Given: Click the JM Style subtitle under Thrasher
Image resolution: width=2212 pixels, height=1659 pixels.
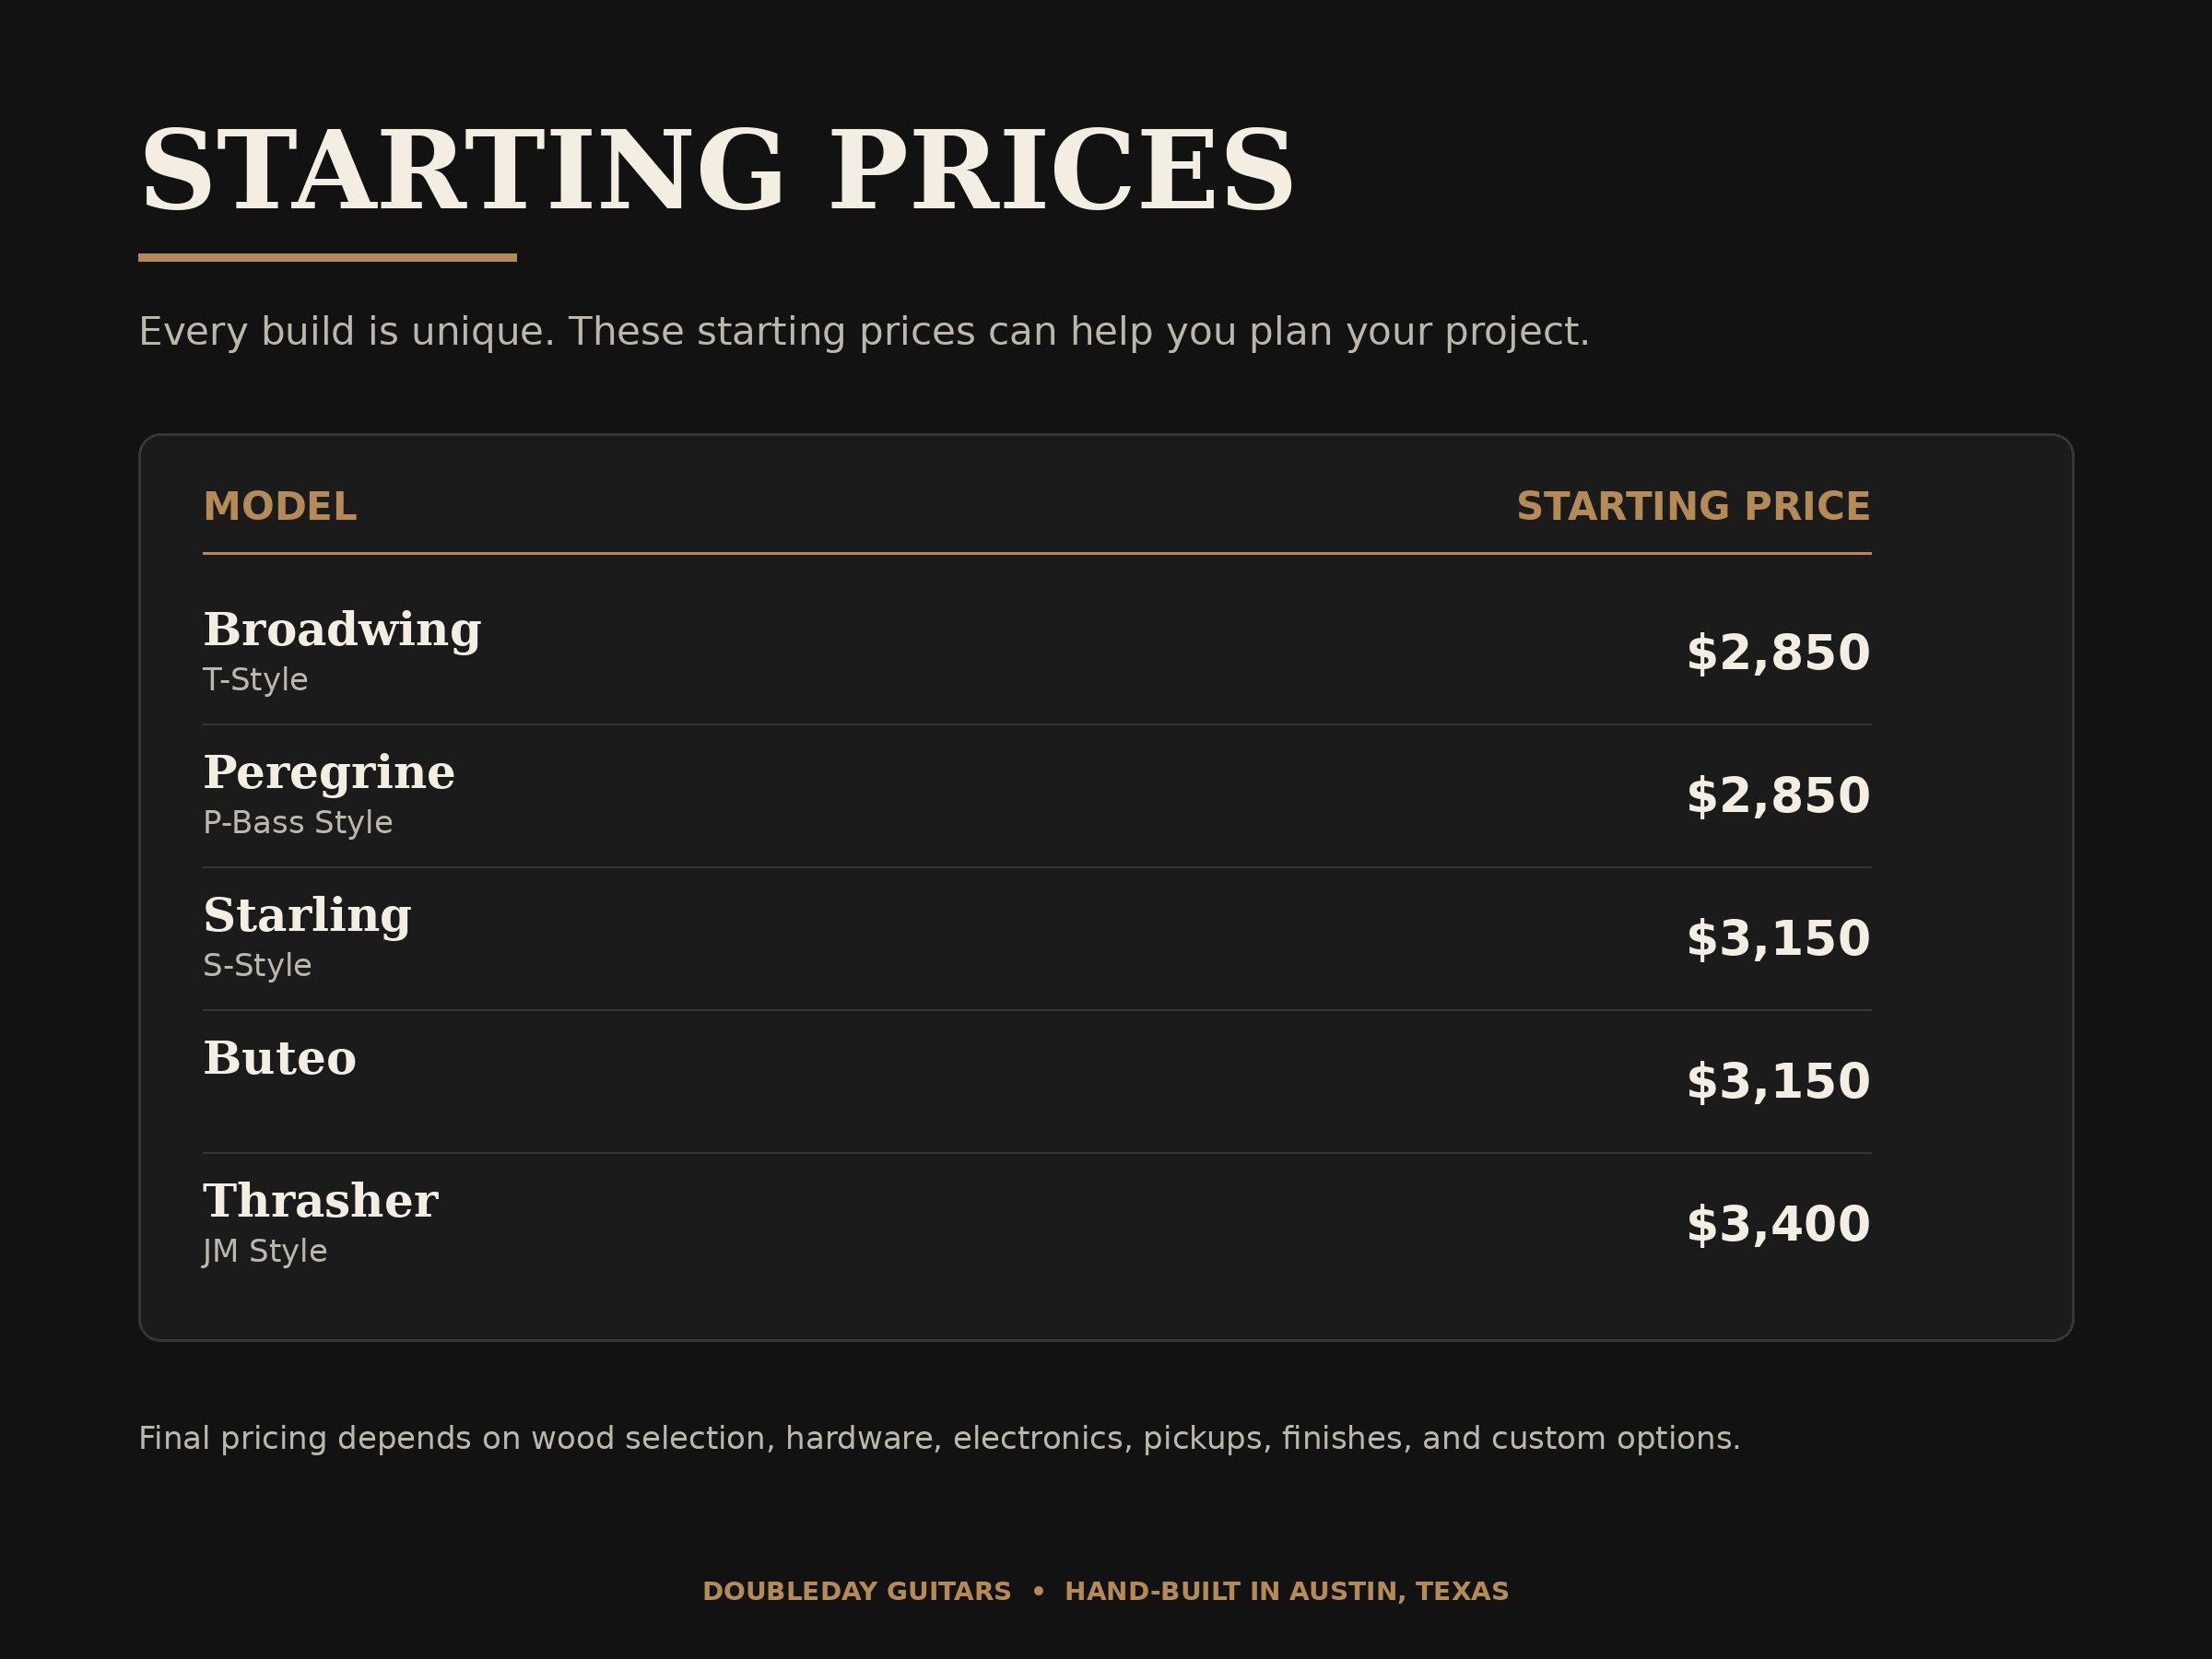Looking at the screenshot, I should click(x=265, y=1252).
